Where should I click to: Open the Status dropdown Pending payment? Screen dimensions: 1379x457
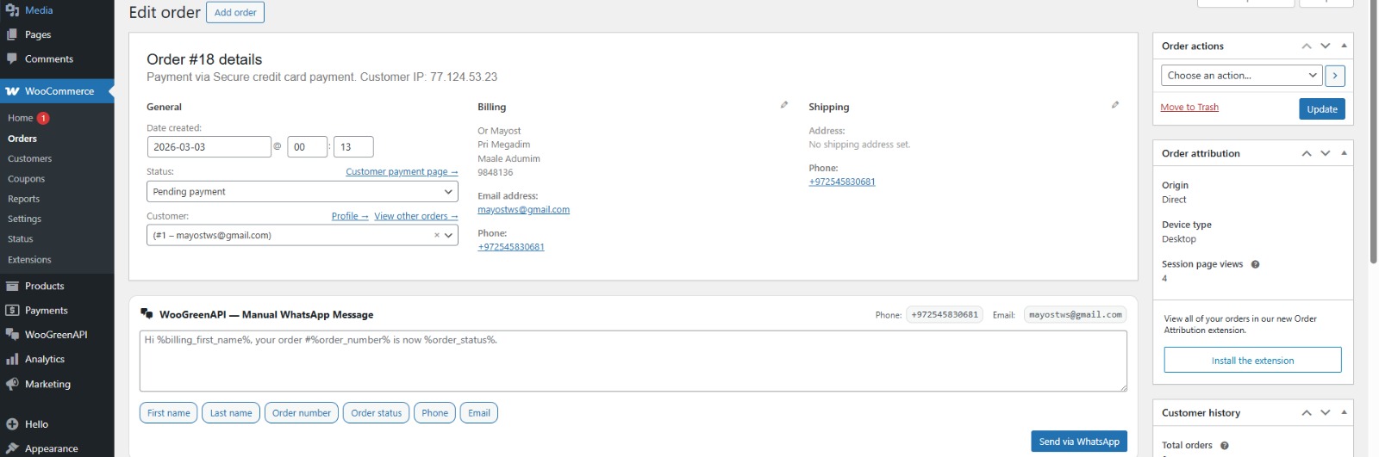(303, 192)
